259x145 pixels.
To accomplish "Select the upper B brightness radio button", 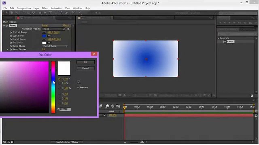I will coord(60,88).
